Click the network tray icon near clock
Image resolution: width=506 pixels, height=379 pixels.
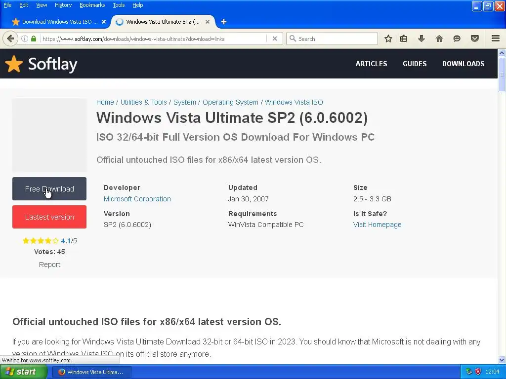[x=469, y=372]
